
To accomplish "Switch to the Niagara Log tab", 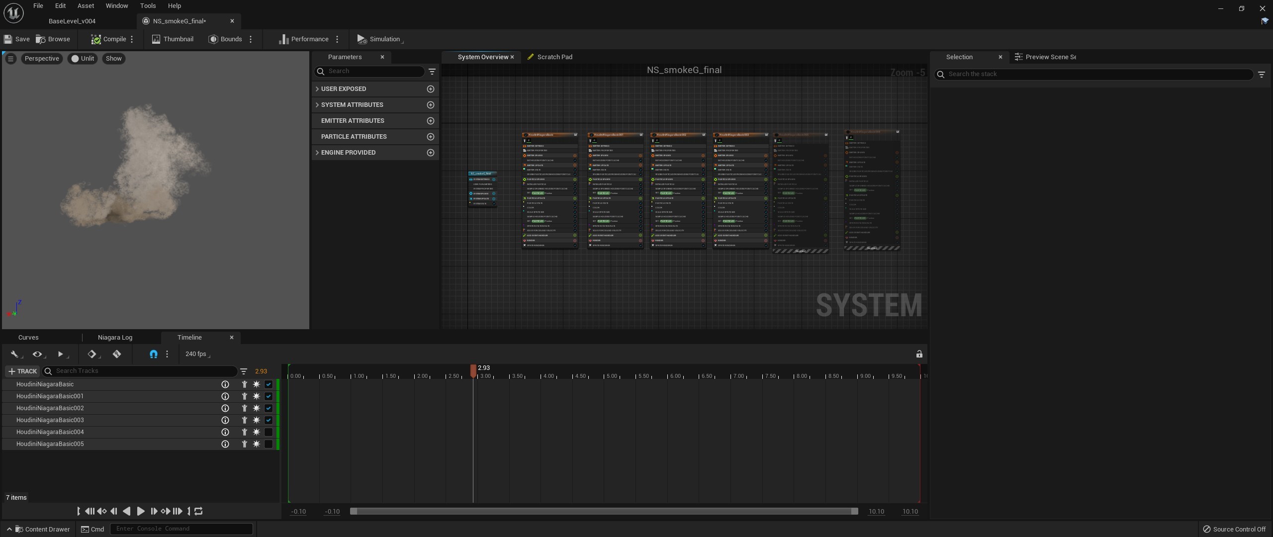I will (x=115, y=338).
